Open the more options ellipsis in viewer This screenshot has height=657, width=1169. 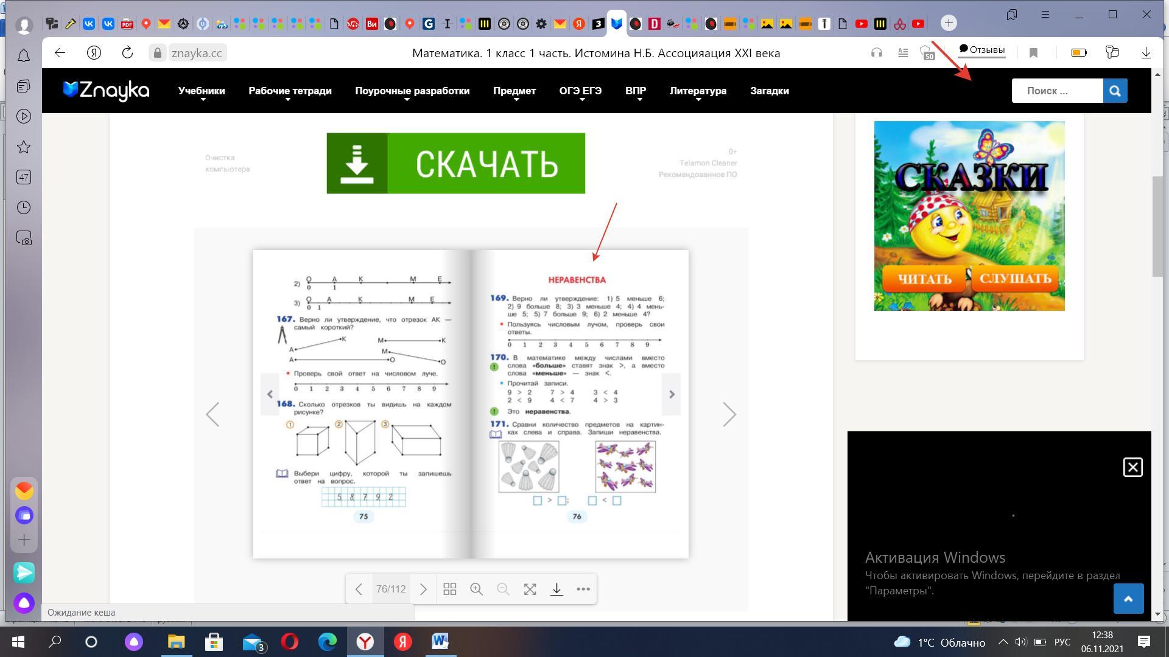click(583, 589)
